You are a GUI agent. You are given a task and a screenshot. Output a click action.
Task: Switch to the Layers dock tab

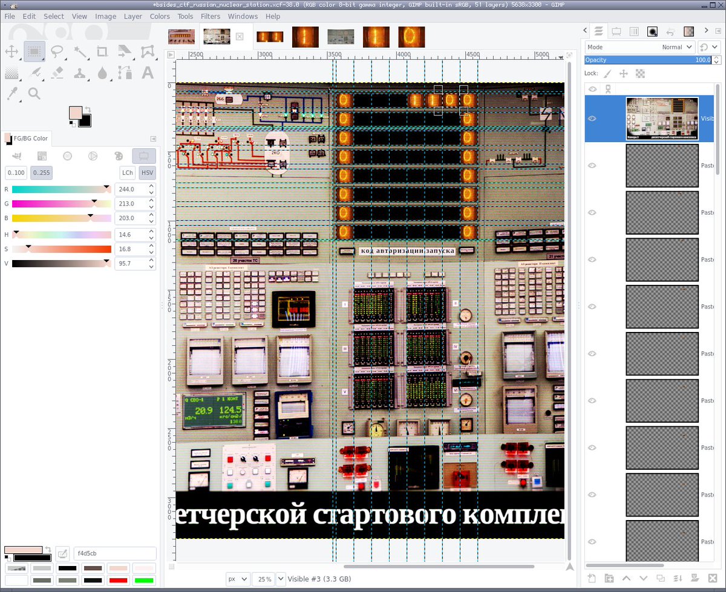[598, 31]
